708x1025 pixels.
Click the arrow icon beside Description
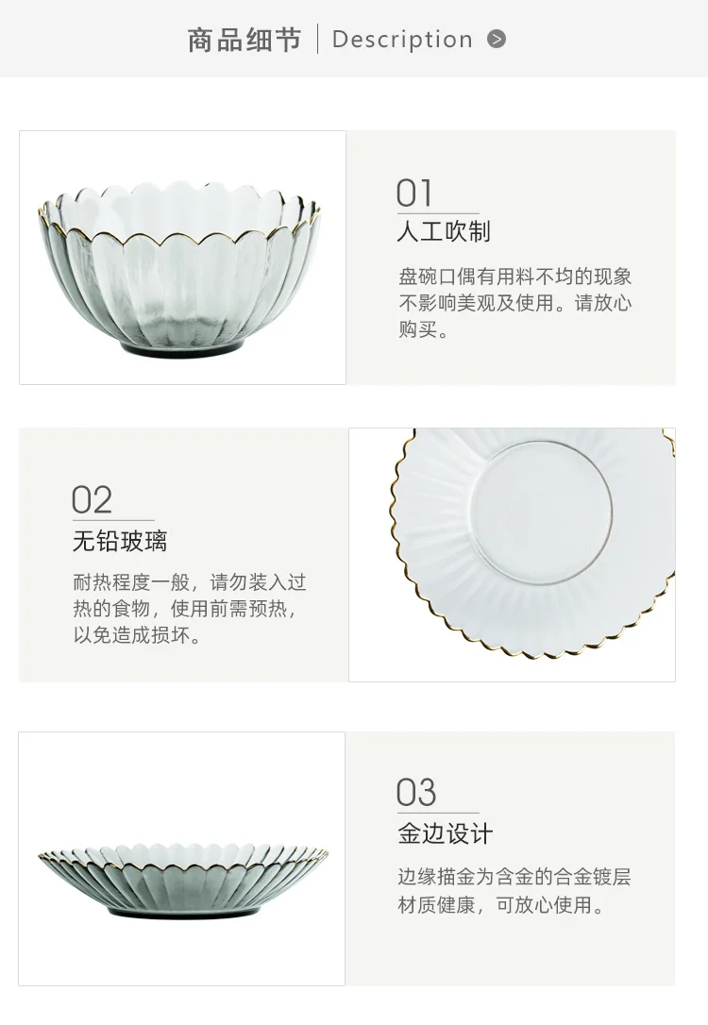(497, 40)
